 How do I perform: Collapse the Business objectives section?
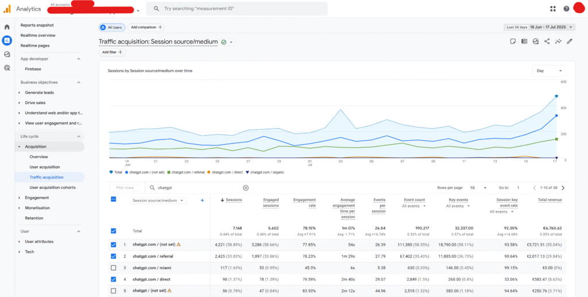pyautogui.click(x=79, y=83)
